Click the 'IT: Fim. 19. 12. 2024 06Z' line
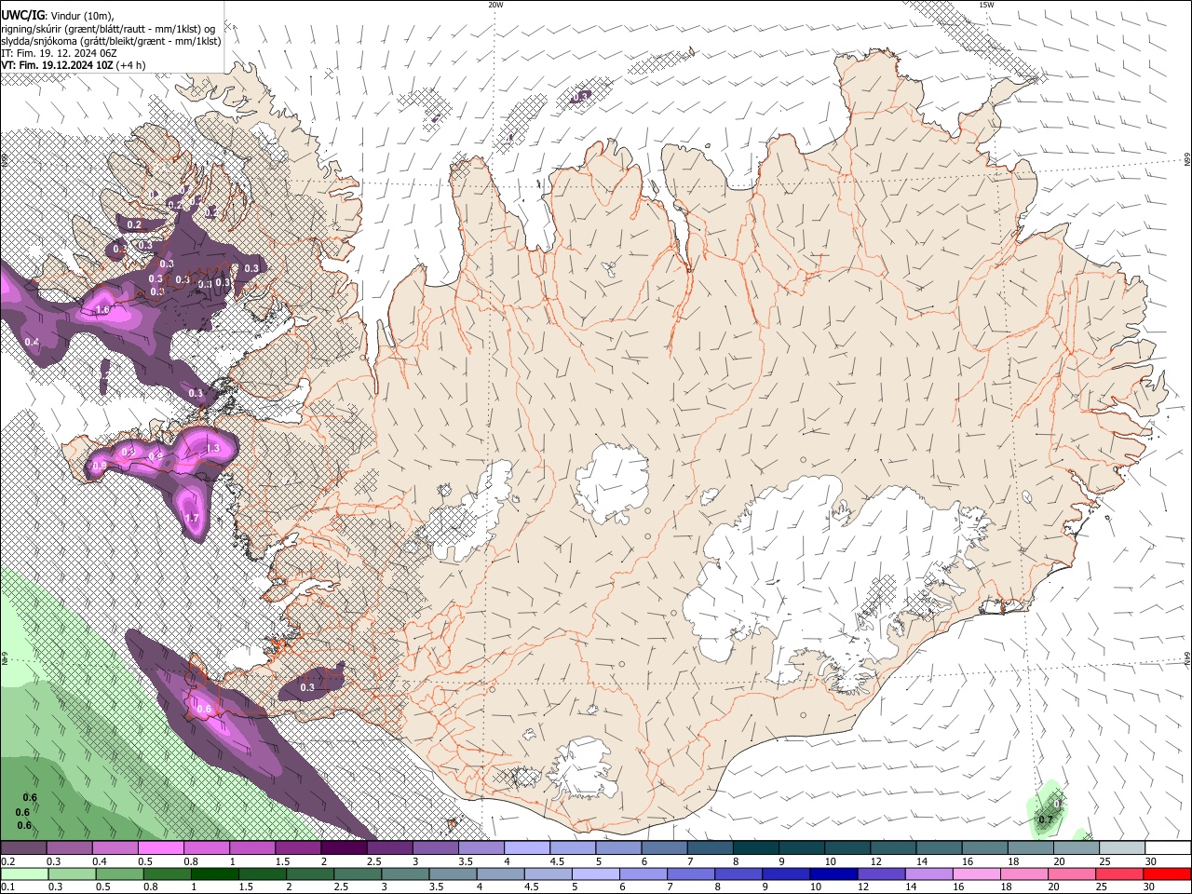 pyautogui.click(x=59, y=53)
